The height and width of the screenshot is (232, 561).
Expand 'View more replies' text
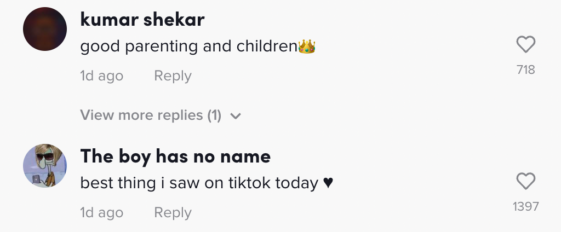141,115
